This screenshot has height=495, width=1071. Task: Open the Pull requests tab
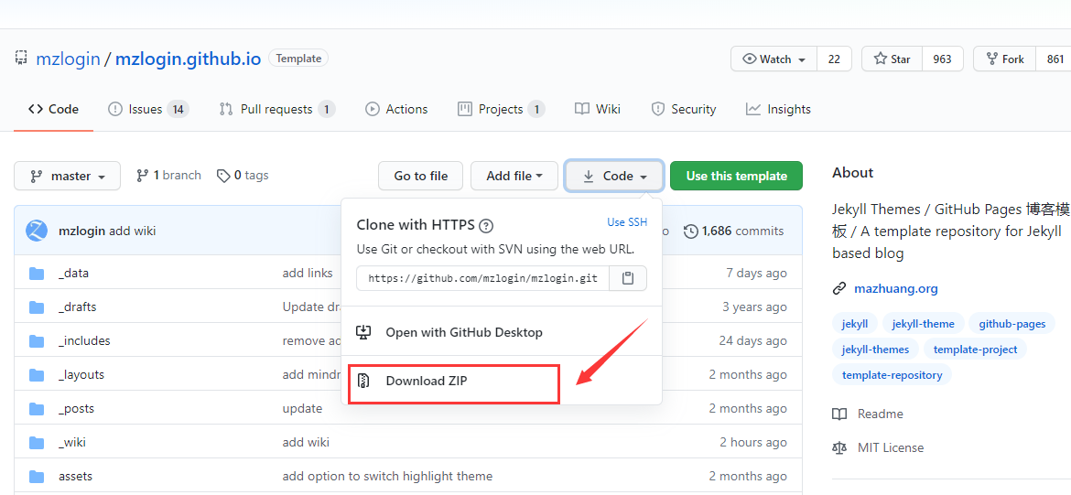[x=276, y=109]
